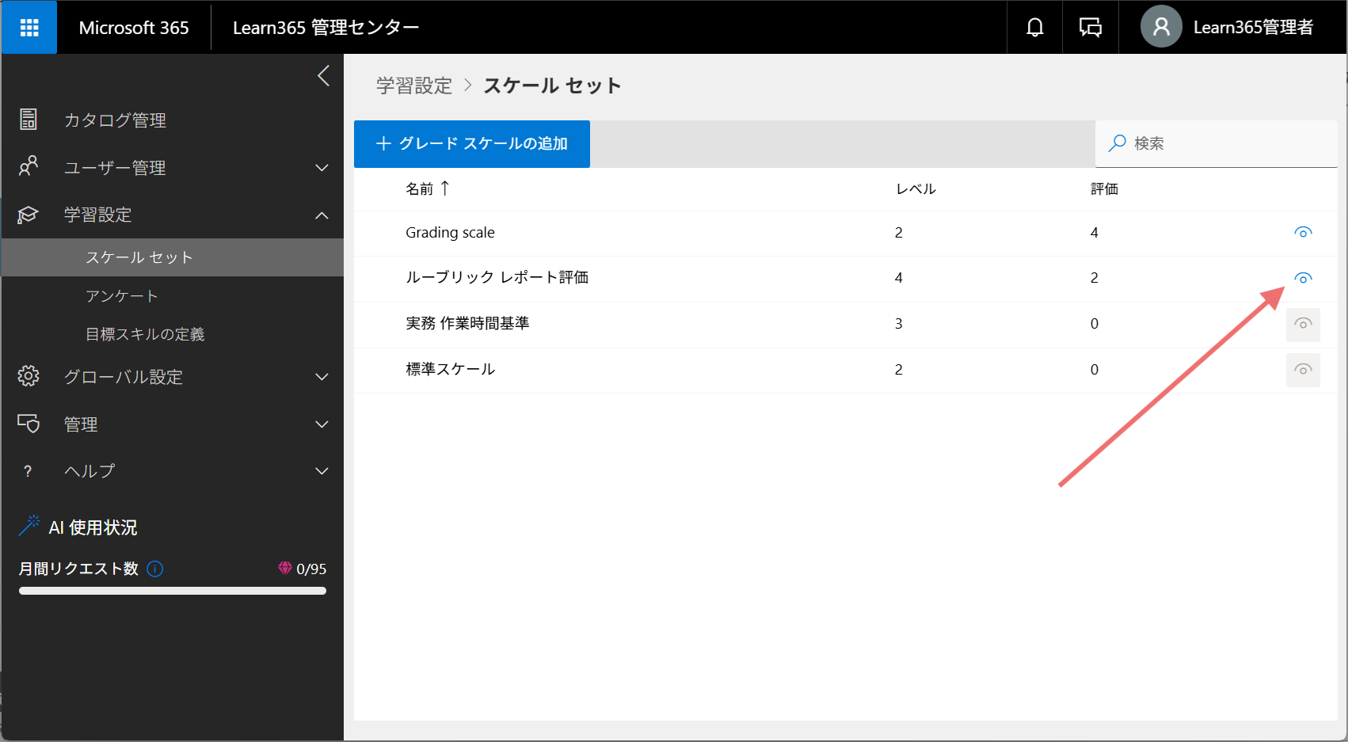Viewport: 1348px width, 742px height.
Task: Expand the ヘルプ section chevron
Action: [322, 471]
